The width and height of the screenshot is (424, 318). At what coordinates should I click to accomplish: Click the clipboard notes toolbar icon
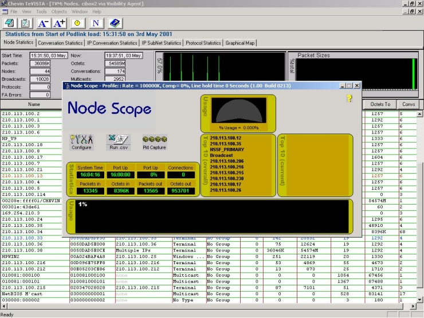click(x=25, y=23)
